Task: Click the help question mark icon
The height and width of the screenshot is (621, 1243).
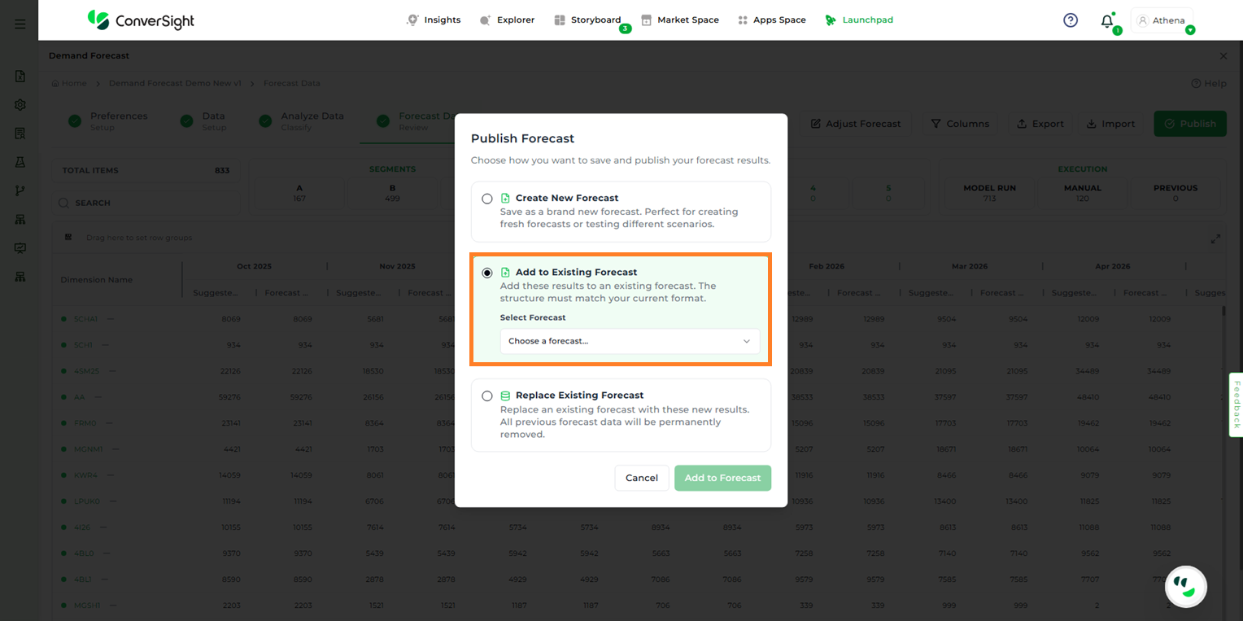Action: click(x=1071, y=20)
